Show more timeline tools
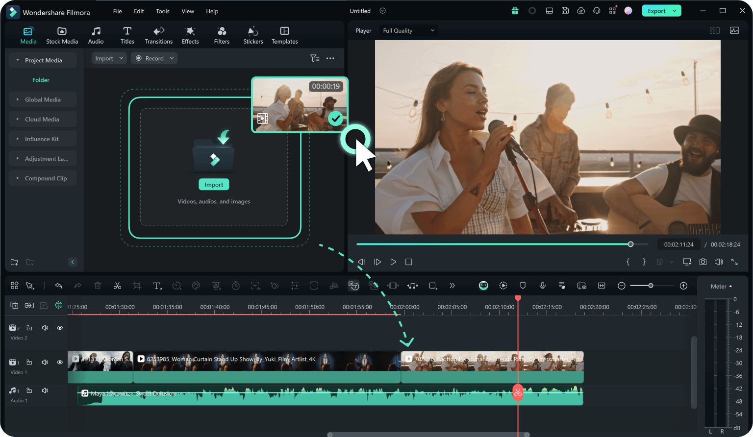This screenshot has height=437, width=753. (452, 286)
